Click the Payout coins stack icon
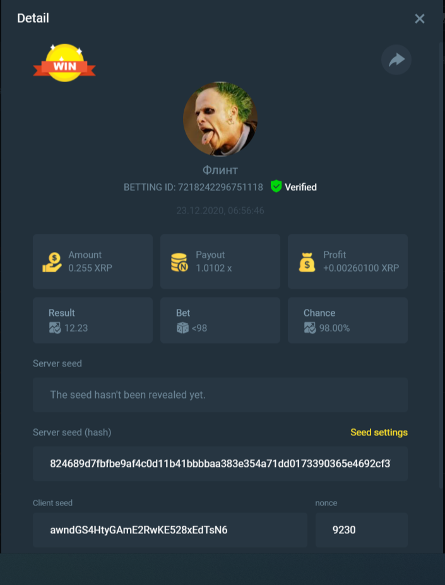 (x=179, y=262)
